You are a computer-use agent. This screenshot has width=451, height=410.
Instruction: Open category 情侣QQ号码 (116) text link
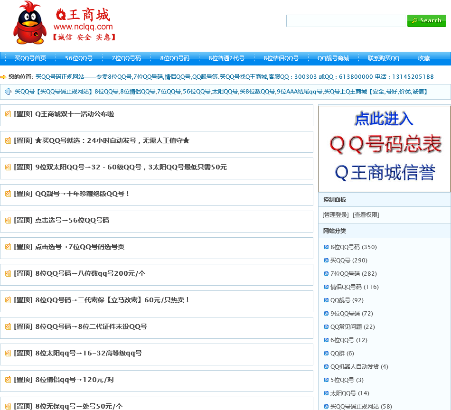coord(354,287)
